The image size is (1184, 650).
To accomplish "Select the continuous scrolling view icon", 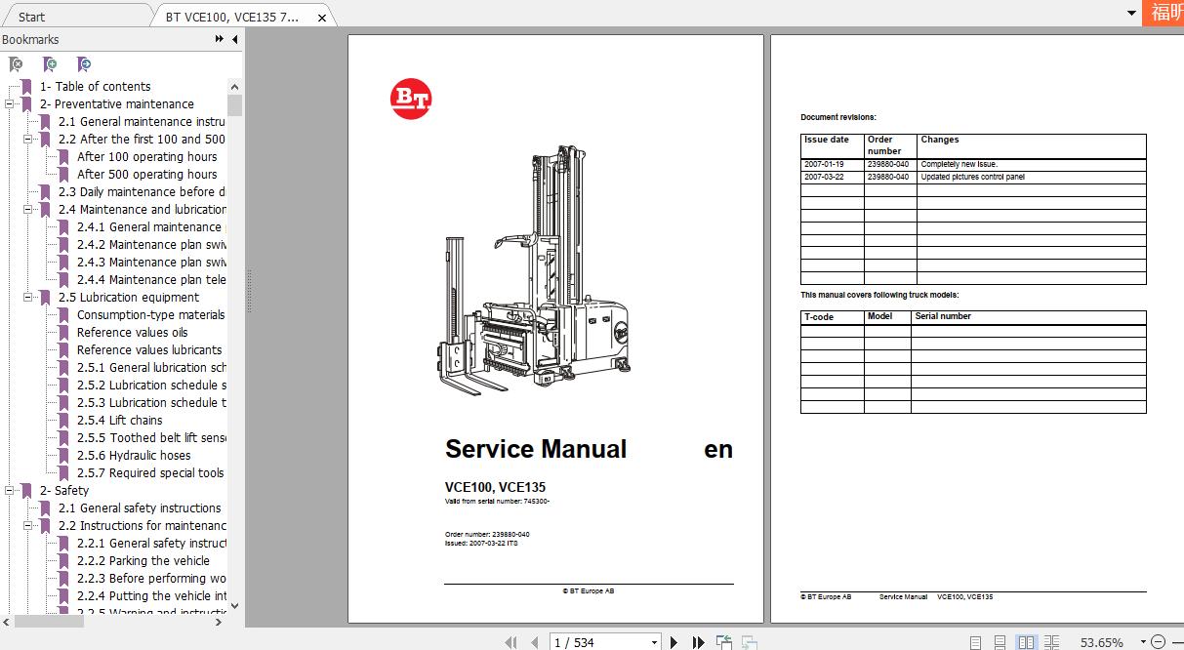I will [x=998, y=642].
